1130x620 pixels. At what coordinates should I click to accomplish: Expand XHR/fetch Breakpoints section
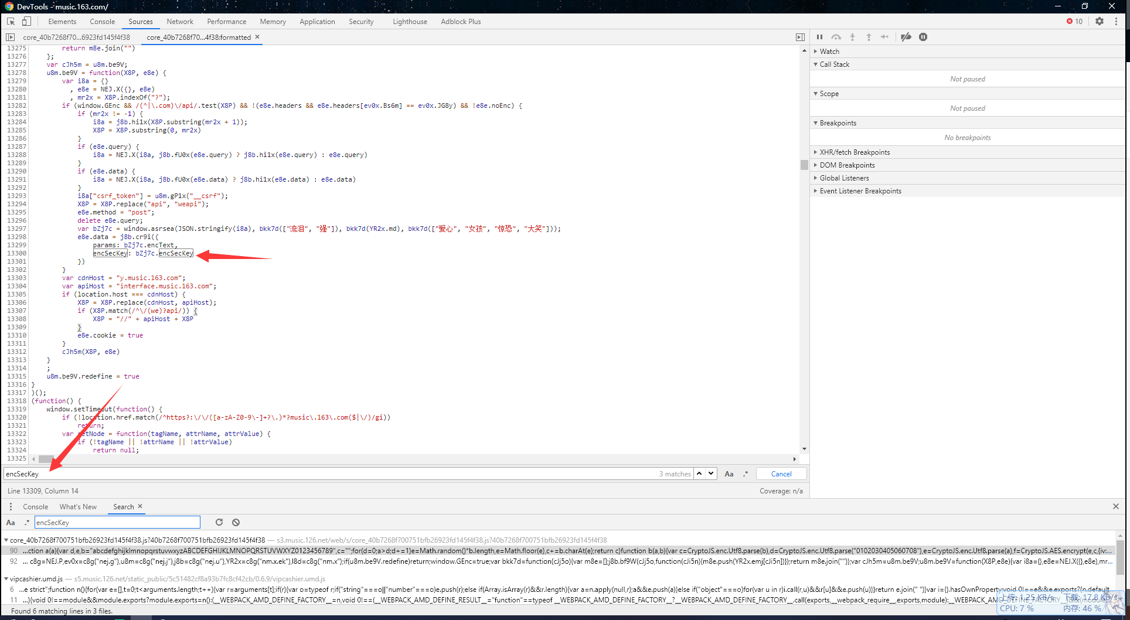click(x=967, y=152)
